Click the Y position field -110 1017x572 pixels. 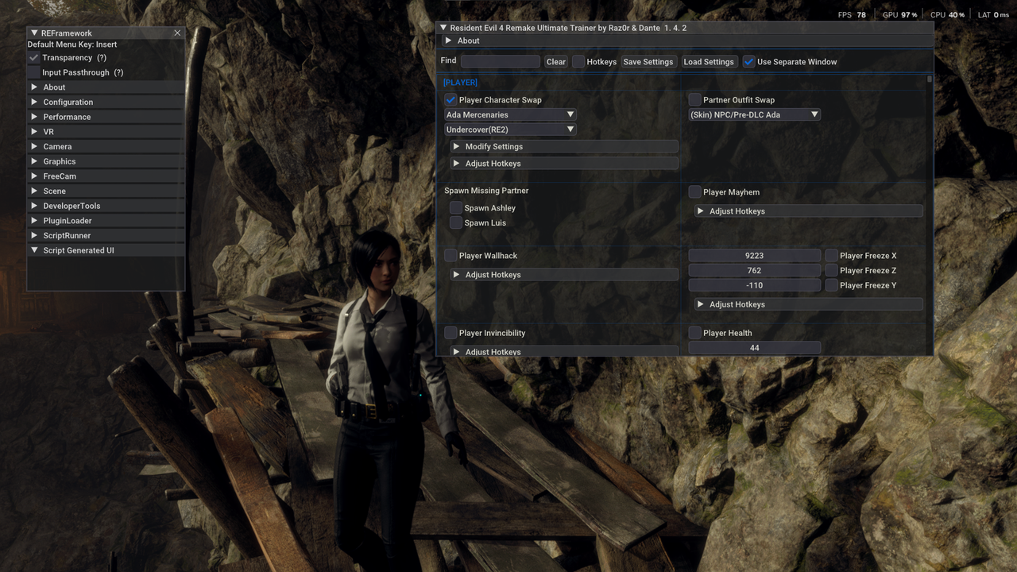(x=755, y=285)
